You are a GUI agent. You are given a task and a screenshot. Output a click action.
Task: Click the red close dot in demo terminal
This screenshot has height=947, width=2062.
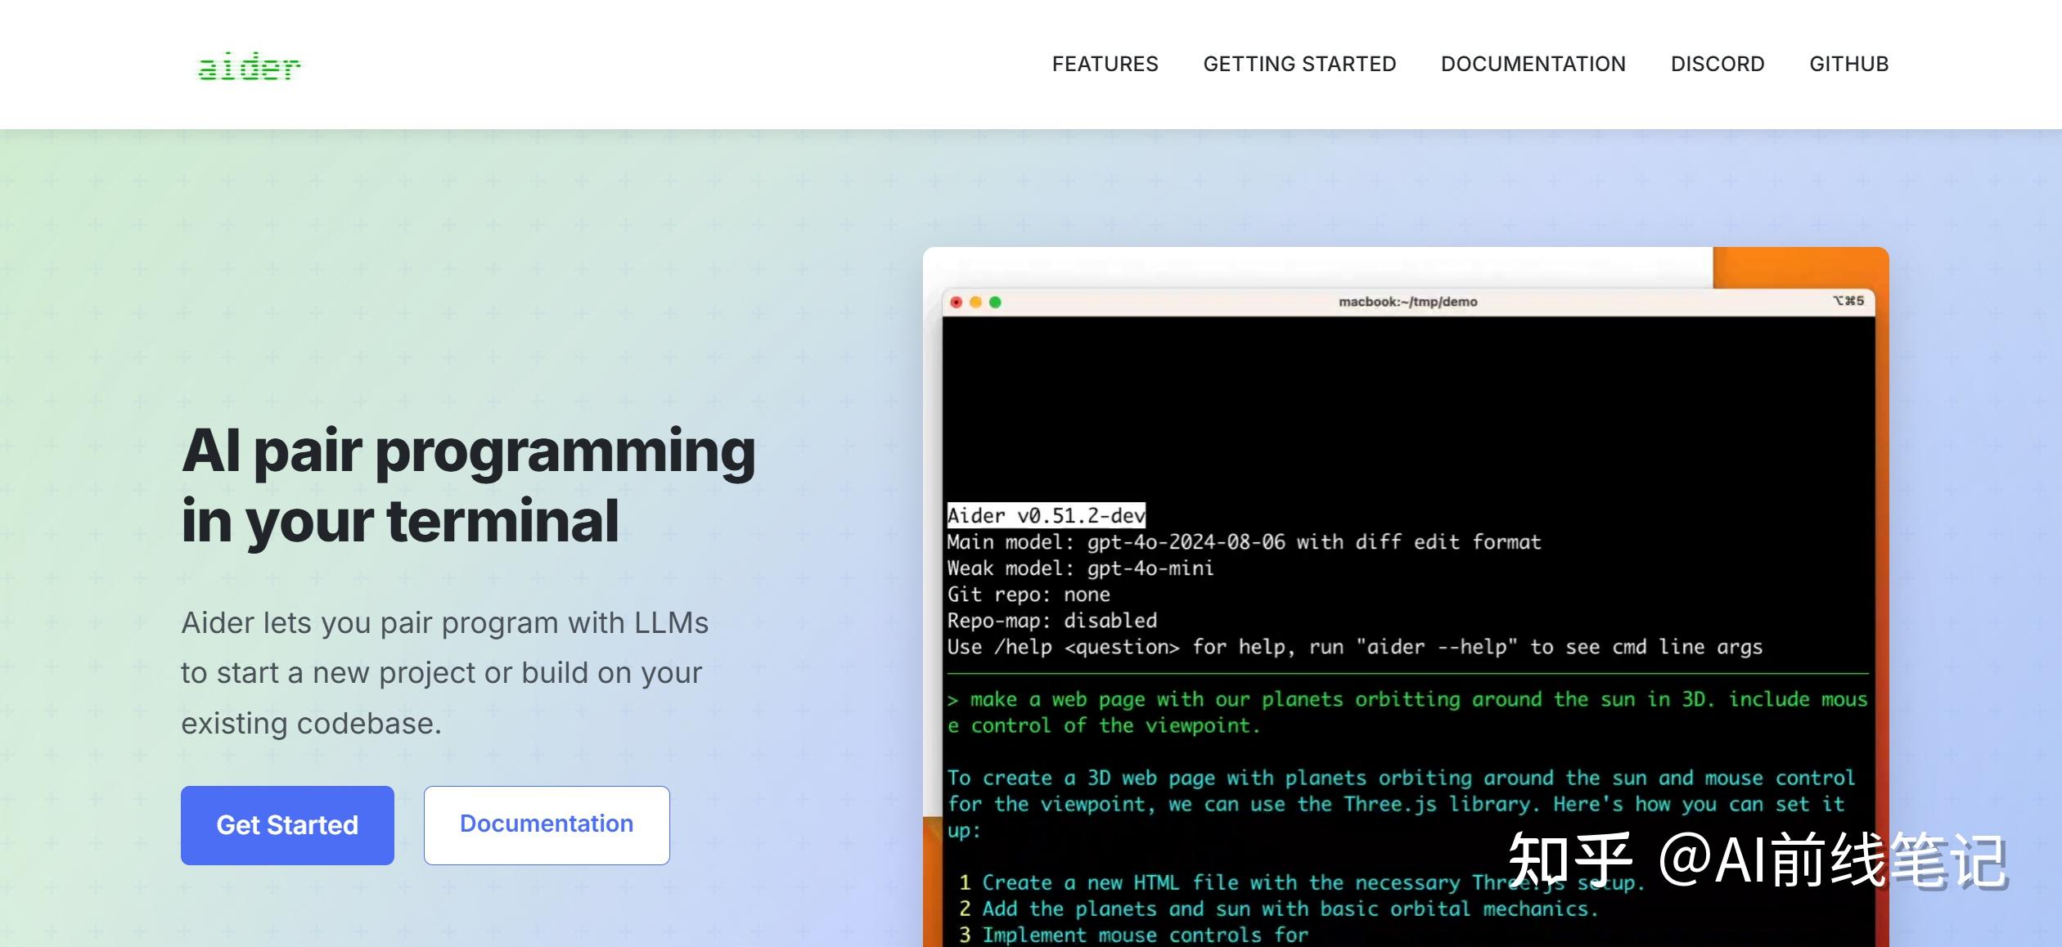point(956,303)
